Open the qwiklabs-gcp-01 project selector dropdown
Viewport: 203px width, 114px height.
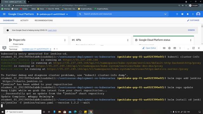(52, 14)
